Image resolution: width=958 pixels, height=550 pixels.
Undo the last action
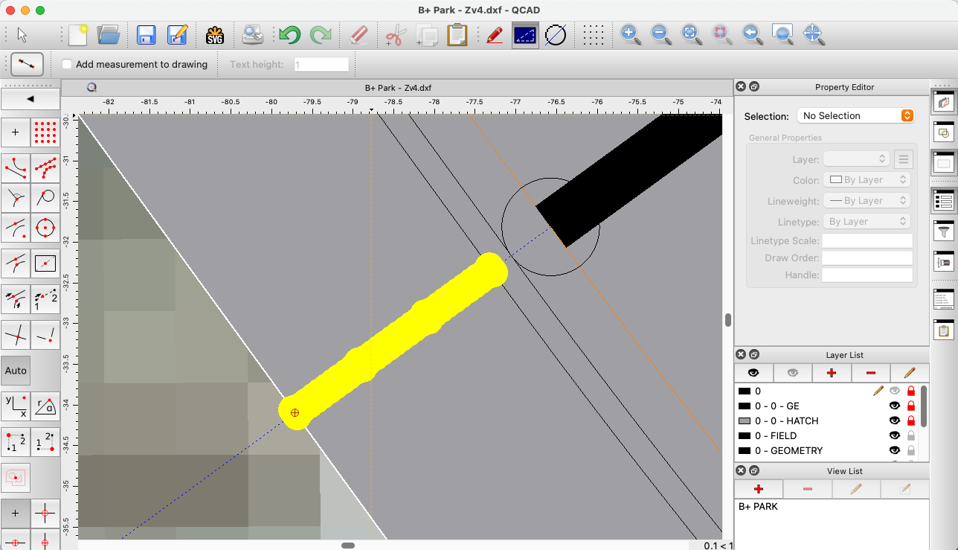point(289,35)
